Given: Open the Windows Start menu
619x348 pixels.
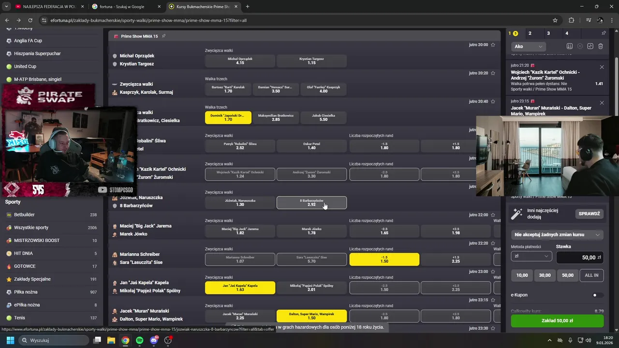Looking at the screenshot, I should [x=10, y=340].
